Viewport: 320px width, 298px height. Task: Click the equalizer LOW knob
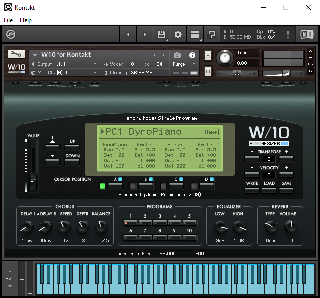pyautogui.click(x=220, y=226)
